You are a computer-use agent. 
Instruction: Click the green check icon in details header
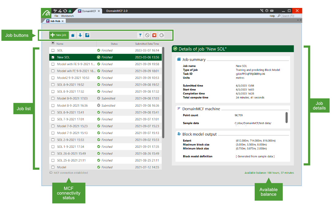tap(175, 49)
